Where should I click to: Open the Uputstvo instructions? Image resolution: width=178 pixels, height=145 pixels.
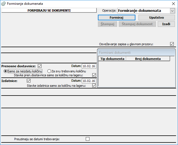point(156,18)
